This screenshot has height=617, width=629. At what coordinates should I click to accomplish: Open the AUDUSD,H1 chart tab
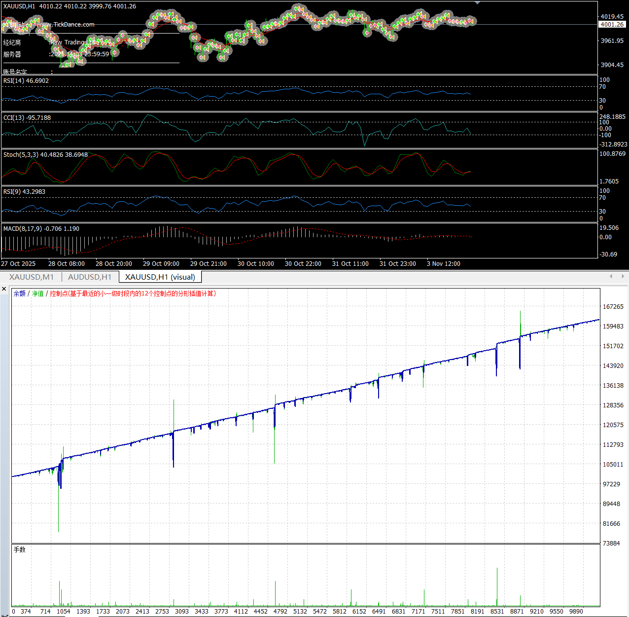pos(90,277)
